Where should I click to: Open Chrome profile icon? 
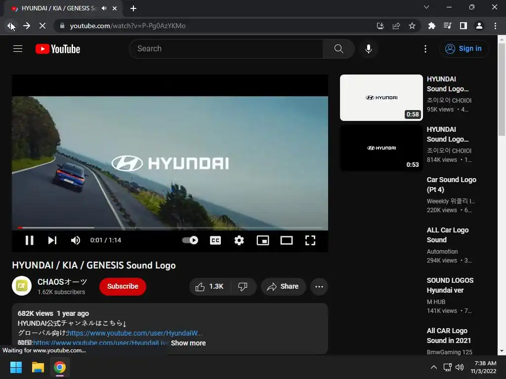click(x=479, y=26)
